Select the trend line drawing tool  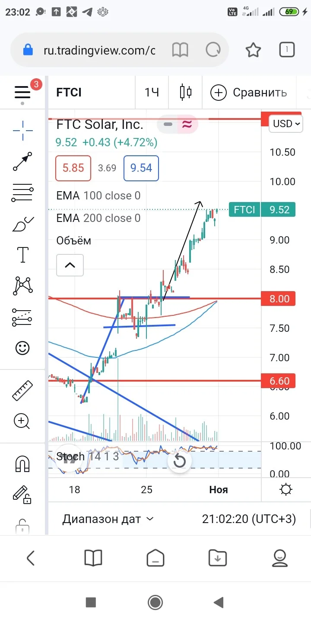22,161
